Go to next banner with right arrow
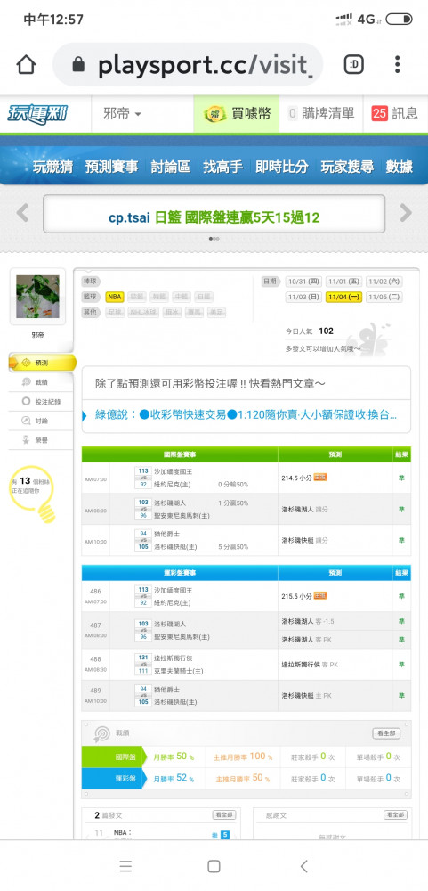This screenshot has width=428, height=891. 406,214
